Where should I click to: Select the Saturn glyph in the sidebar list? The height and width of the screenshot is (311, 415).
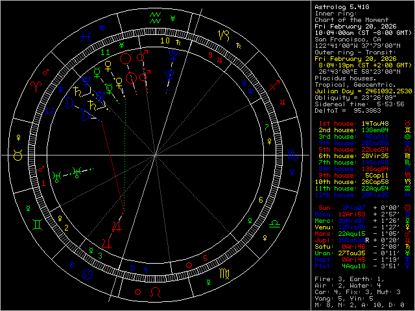pos(407,246)
